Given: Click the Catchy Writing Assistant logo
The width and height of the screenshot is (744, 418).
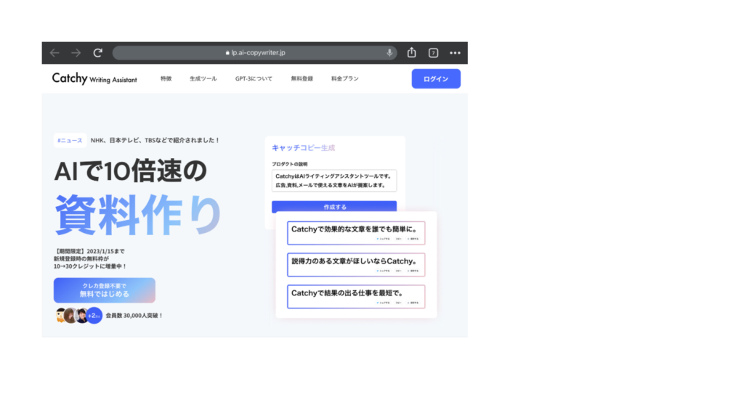Looking at the screenshot, I should click(x=94, y=78).
